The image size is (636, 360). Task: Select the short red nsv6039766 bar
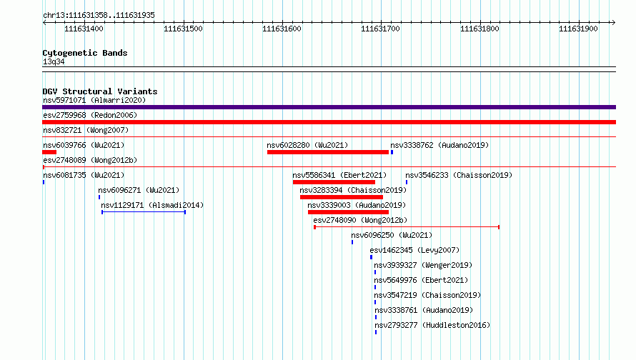49,152
